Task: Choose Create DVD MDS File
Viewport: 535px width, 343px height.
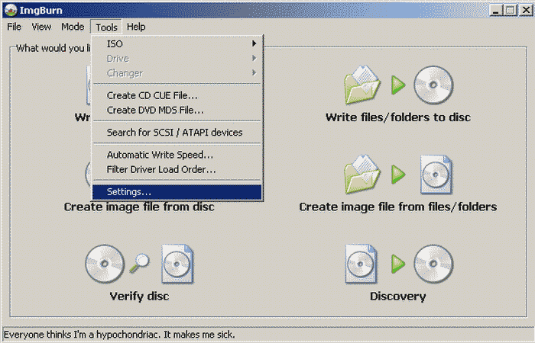Action: tap(154, 110)
